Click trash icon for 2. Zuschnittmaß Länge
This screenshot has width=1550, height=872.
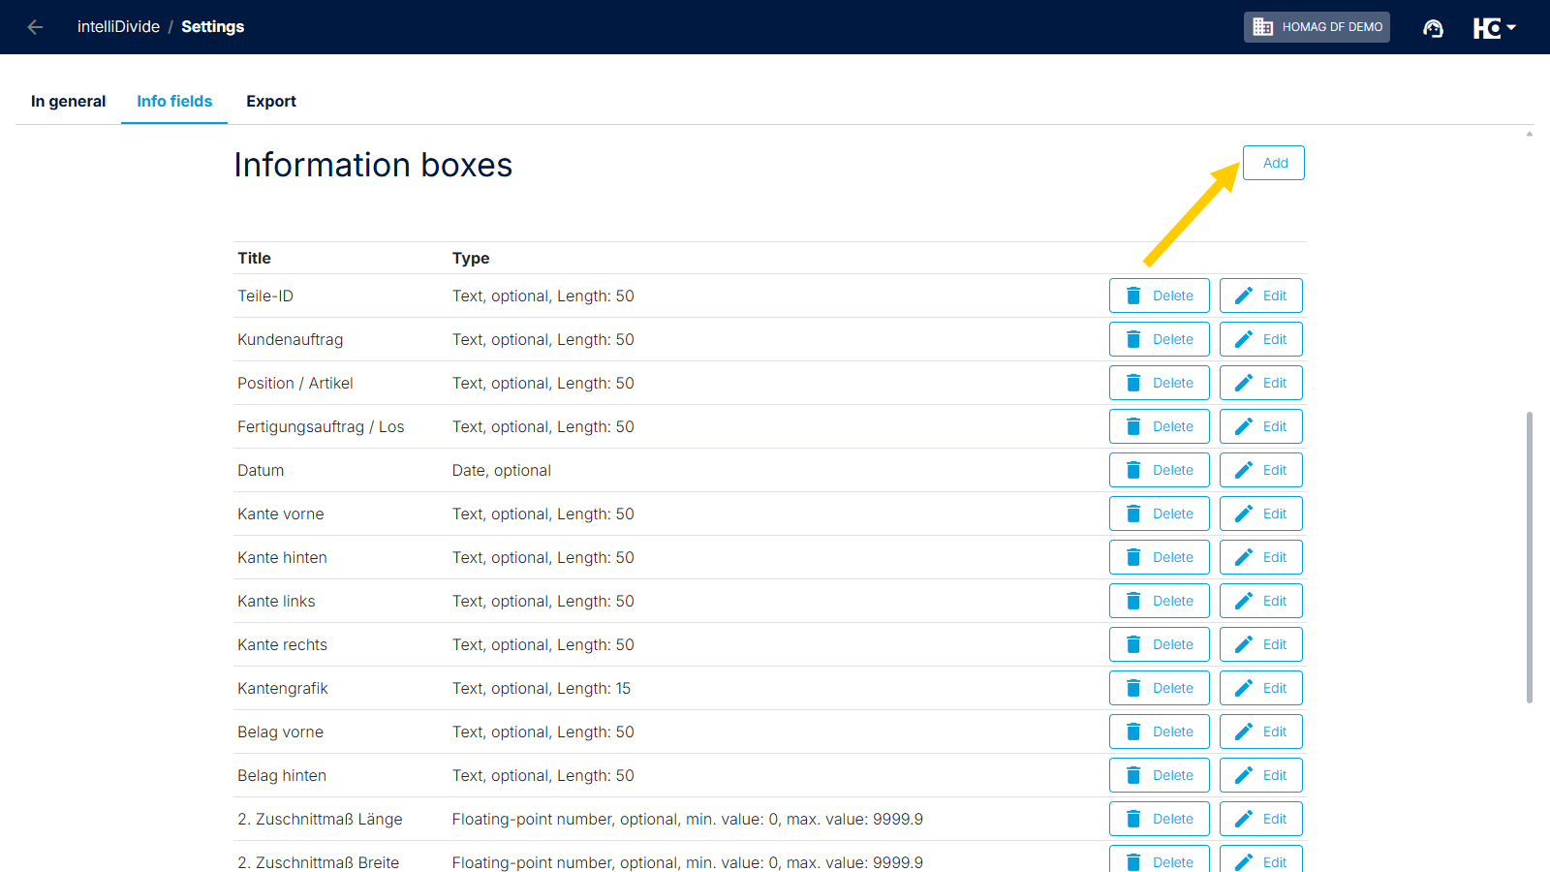pyautogui.click(x=1133, y=819)
